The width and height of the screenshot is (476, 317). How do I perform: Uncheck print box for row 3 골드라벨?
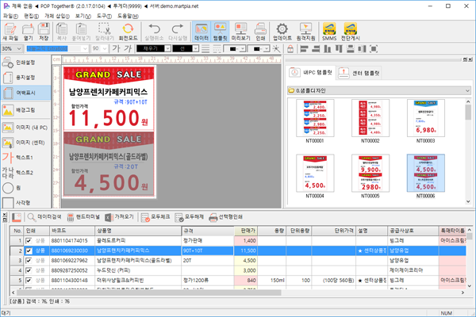point(29,261)
